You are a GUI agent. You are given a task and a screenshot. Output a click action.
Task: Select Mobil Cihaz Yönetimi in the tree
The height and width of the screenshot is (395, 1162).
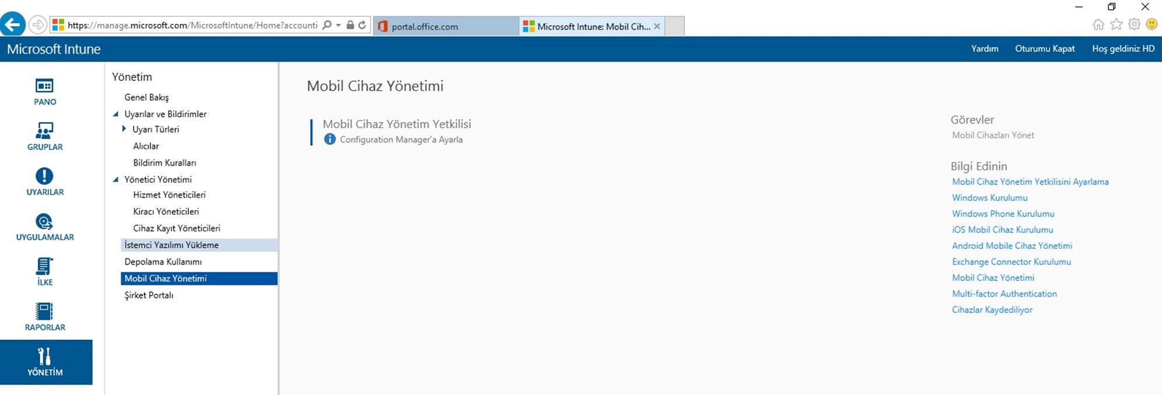pos(199,279)
